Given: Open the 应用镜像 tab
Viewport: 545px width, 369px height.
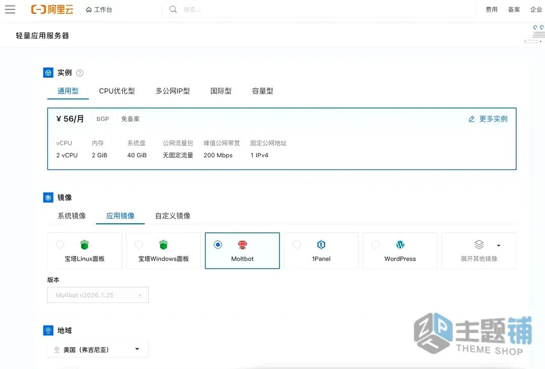Looking at the screenshot, I should coord(120,216).
